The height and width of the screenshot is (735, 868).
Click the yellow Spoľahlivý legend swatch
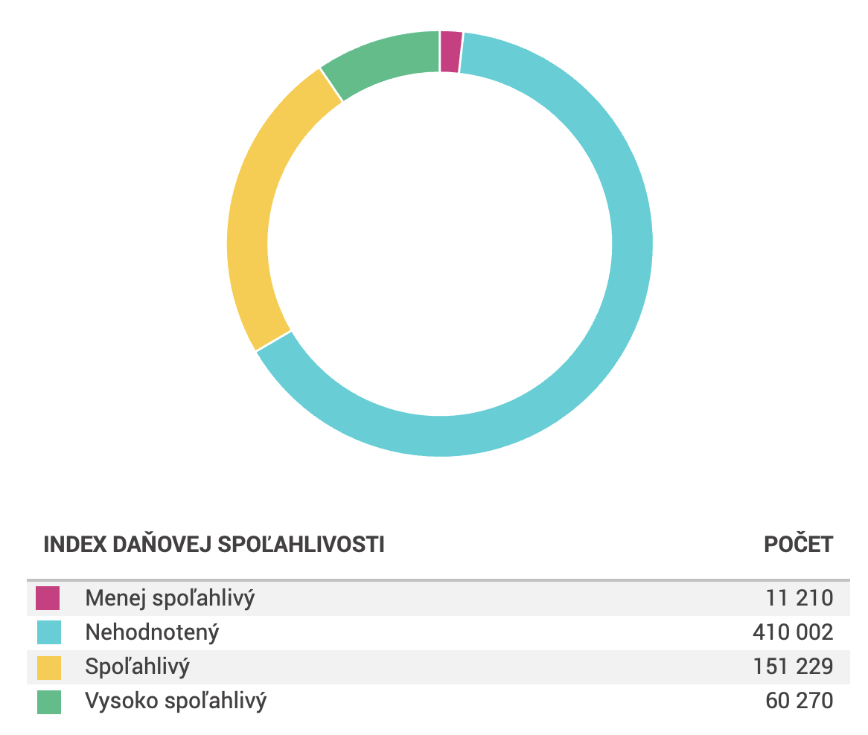(48, 667)
